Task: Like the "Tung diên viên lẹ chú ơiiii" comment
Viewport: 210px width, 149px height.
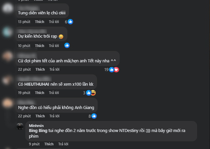Action: click(39, 22)
